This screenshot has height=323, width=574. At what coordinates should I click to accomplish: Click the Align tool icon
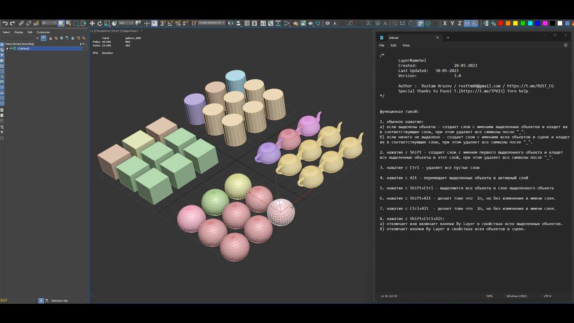click(238, 23)
